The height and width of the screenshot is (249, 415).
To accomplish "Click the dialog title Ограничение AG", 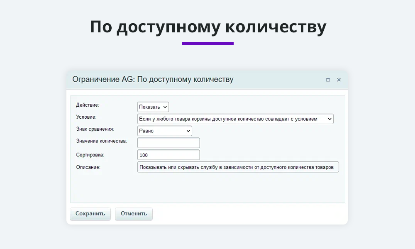I will pos(103,79).
